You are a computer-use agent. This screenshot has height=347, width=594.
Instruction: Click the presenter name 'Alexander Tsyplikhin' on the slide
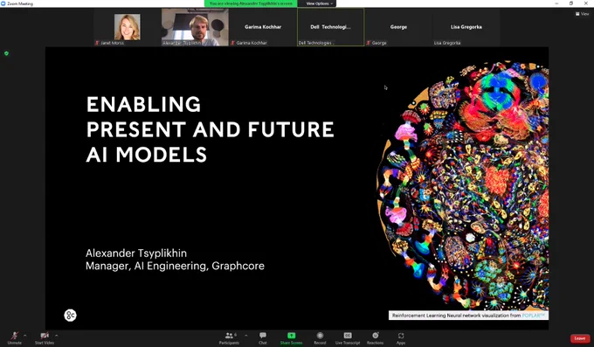(x=136, y=253)
